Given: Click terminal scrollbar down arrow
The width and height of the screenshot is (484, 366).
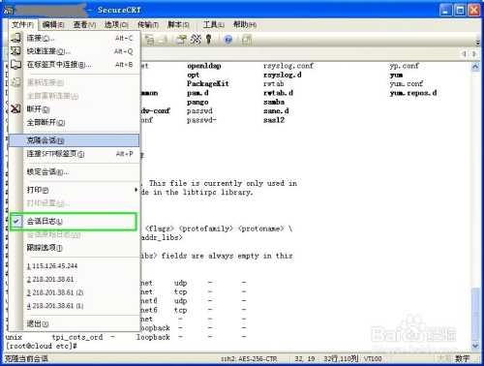Looking at the screenshot, I should 475,346.
